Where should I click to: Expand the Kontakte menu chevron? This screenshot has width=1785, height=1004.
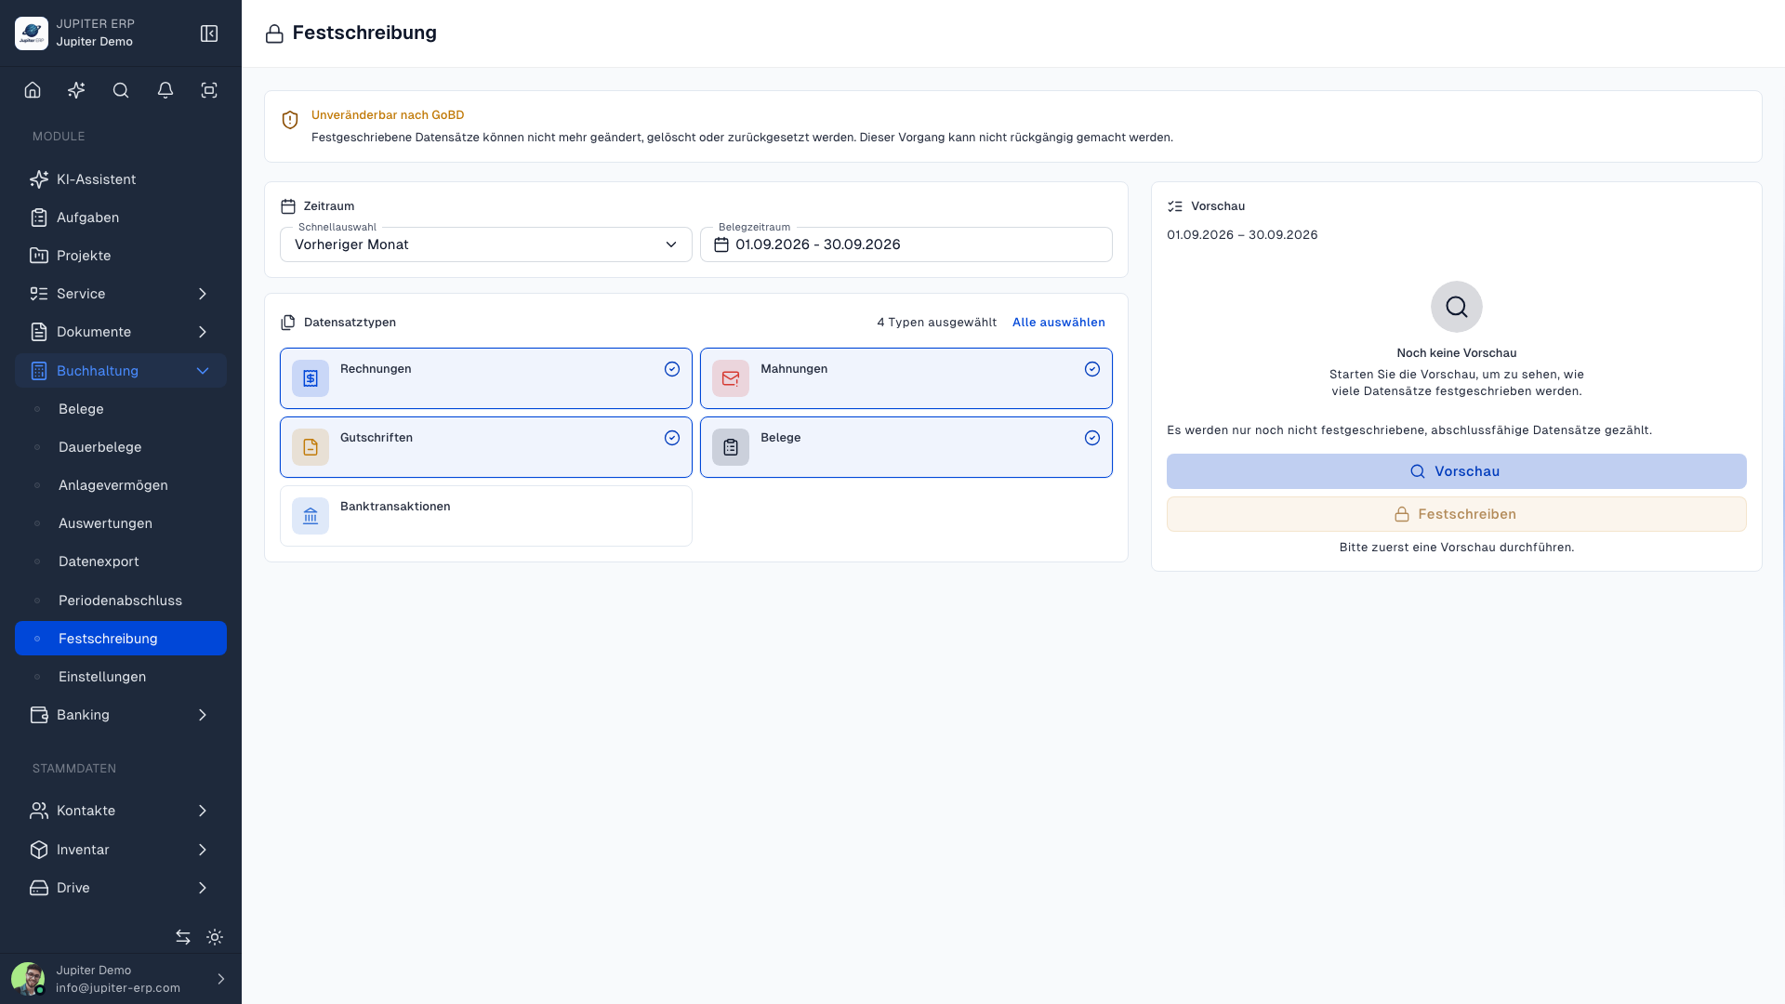click(203, 811)
